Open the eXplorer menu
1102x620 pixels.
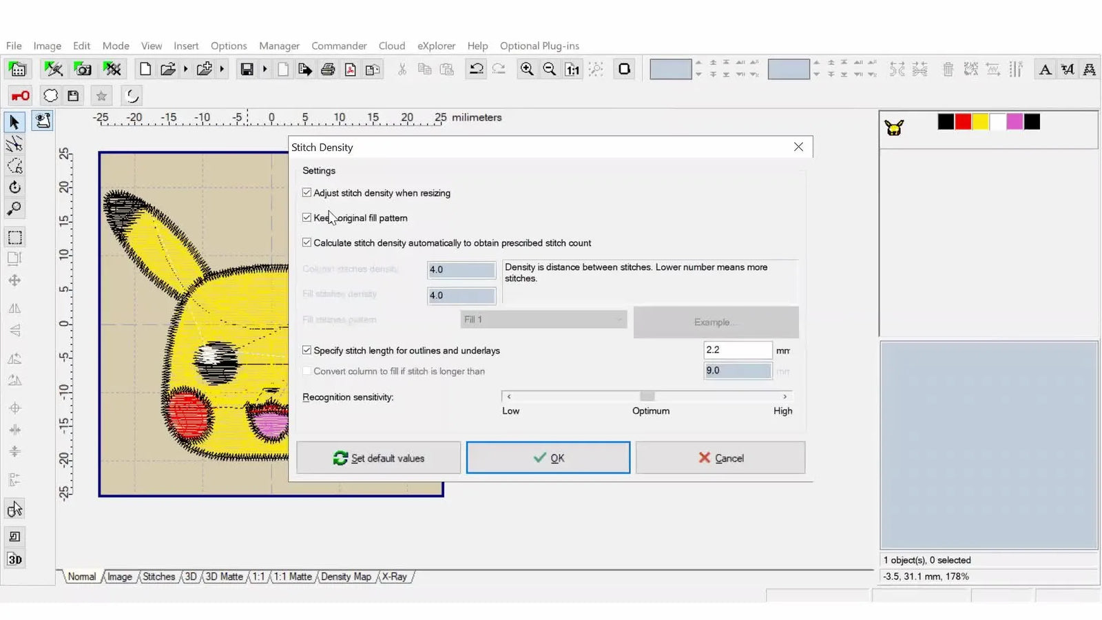[x=436, y=45]
